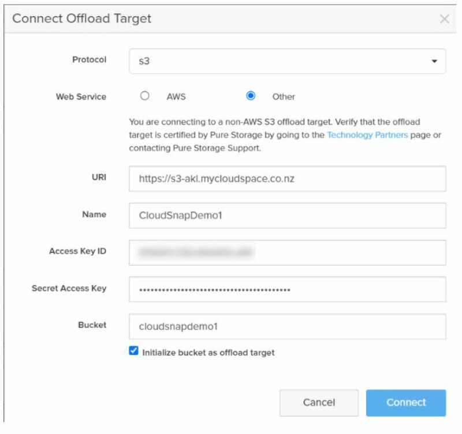
Task: Click into the Access Key ID field
Action: (287, 252)
